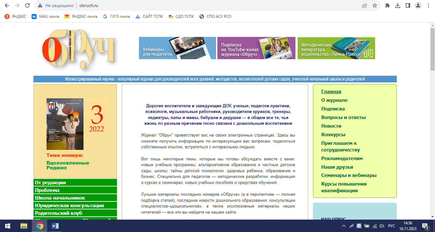Open Приглашаем к сотрудничеству link
435x232 pixels.
click(x=341, y=146)
